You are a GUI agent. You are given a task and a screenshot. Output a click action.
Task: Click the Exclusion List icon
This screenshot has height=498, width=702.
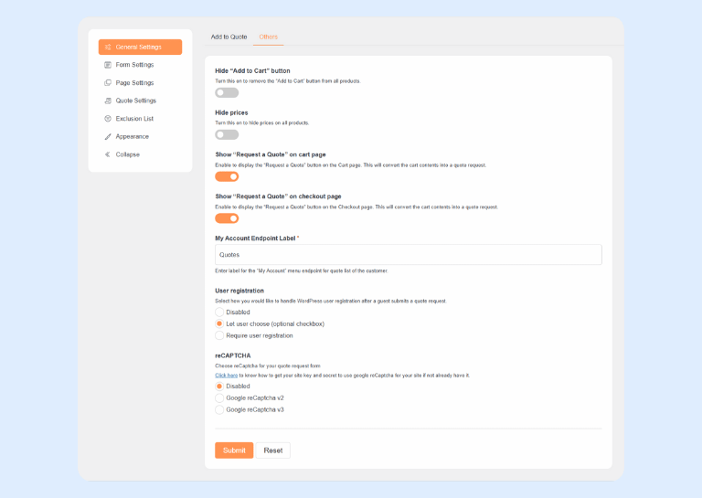(108, 119)
